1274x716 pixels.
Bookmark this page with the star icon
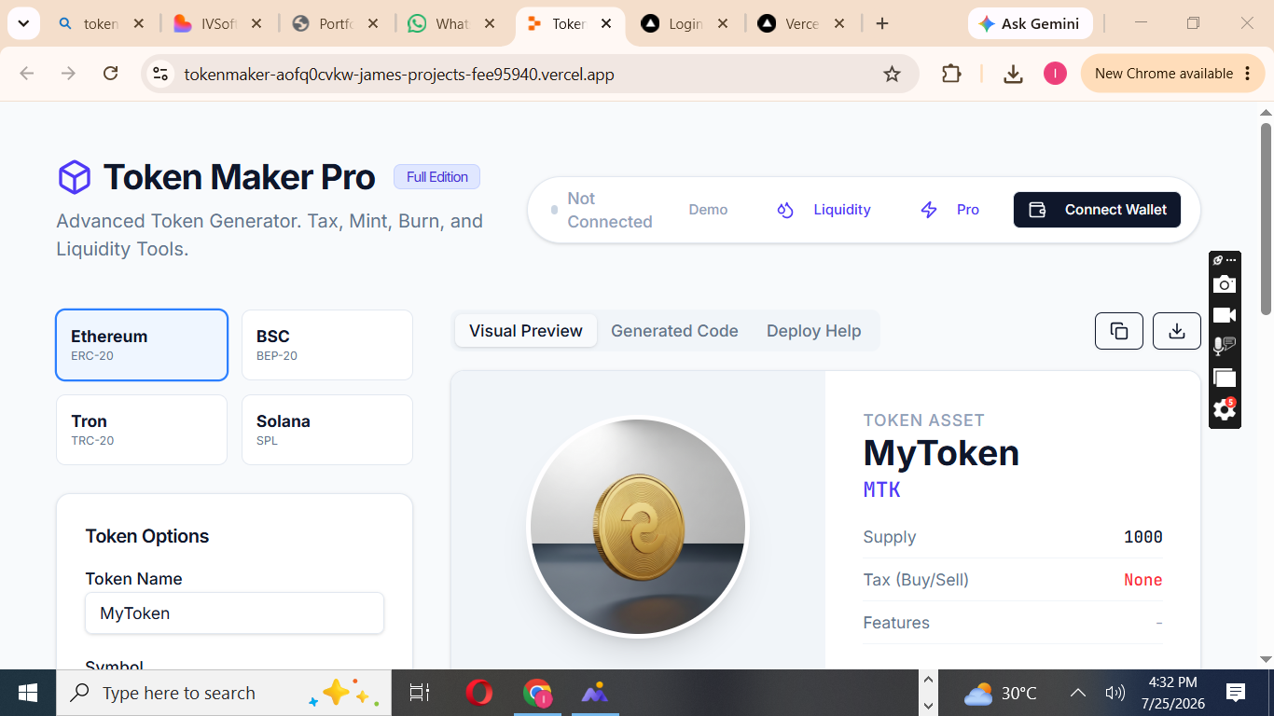coord(893,74)
